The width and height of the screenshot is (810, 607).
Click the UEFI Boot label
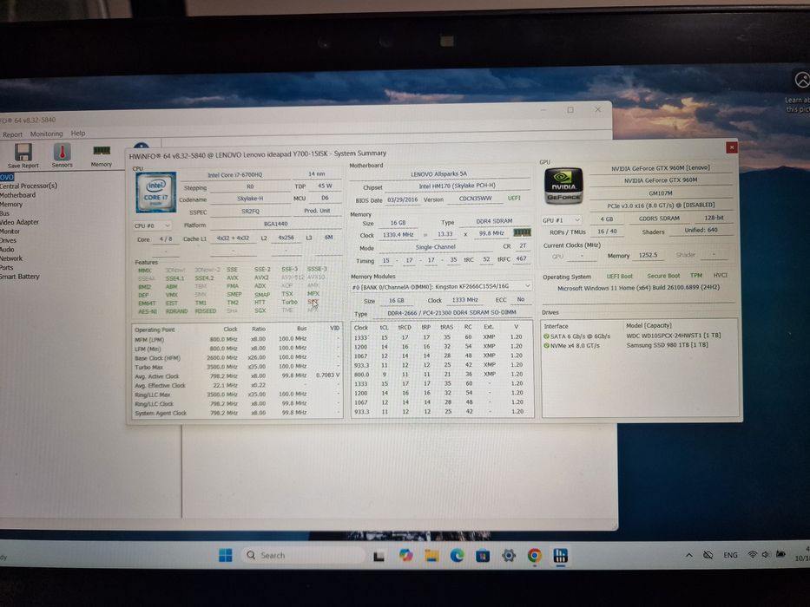619,277
